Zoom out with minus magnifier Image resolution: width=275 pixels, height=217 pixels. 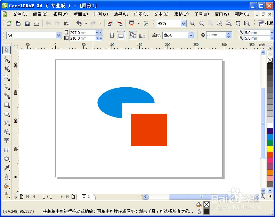(202, 23)
